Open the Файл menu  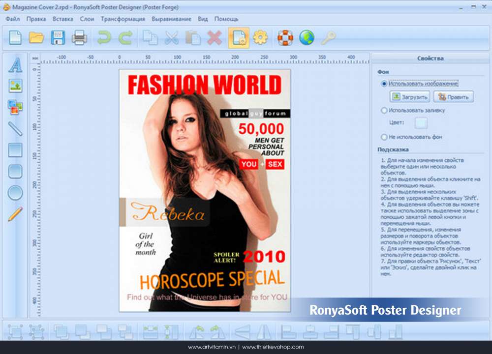click(x=13, y=19)
